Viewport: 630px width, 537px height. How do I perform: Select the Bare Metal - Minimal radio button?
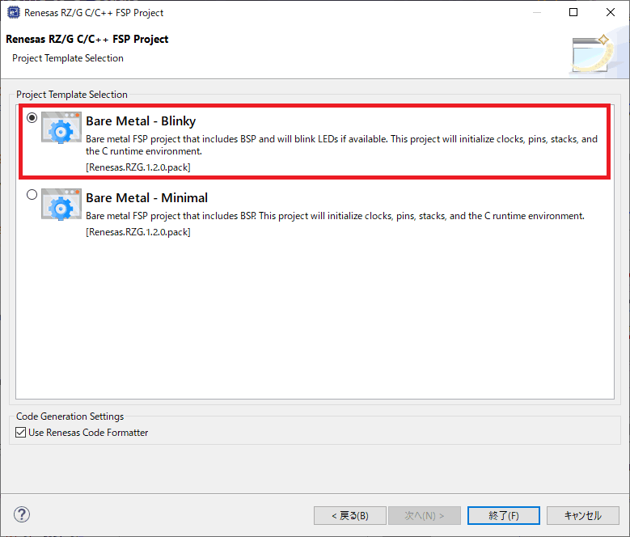(32, 195)
